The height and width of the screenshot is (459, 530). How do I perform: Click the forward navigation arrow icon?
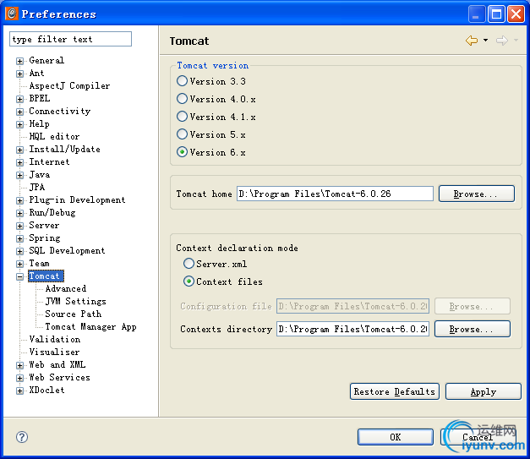point(502,41)
